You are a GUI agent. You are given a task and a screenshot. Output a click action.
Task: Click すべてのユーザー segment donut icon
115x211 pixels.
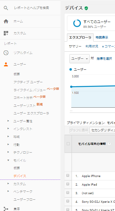click(77, 23)
